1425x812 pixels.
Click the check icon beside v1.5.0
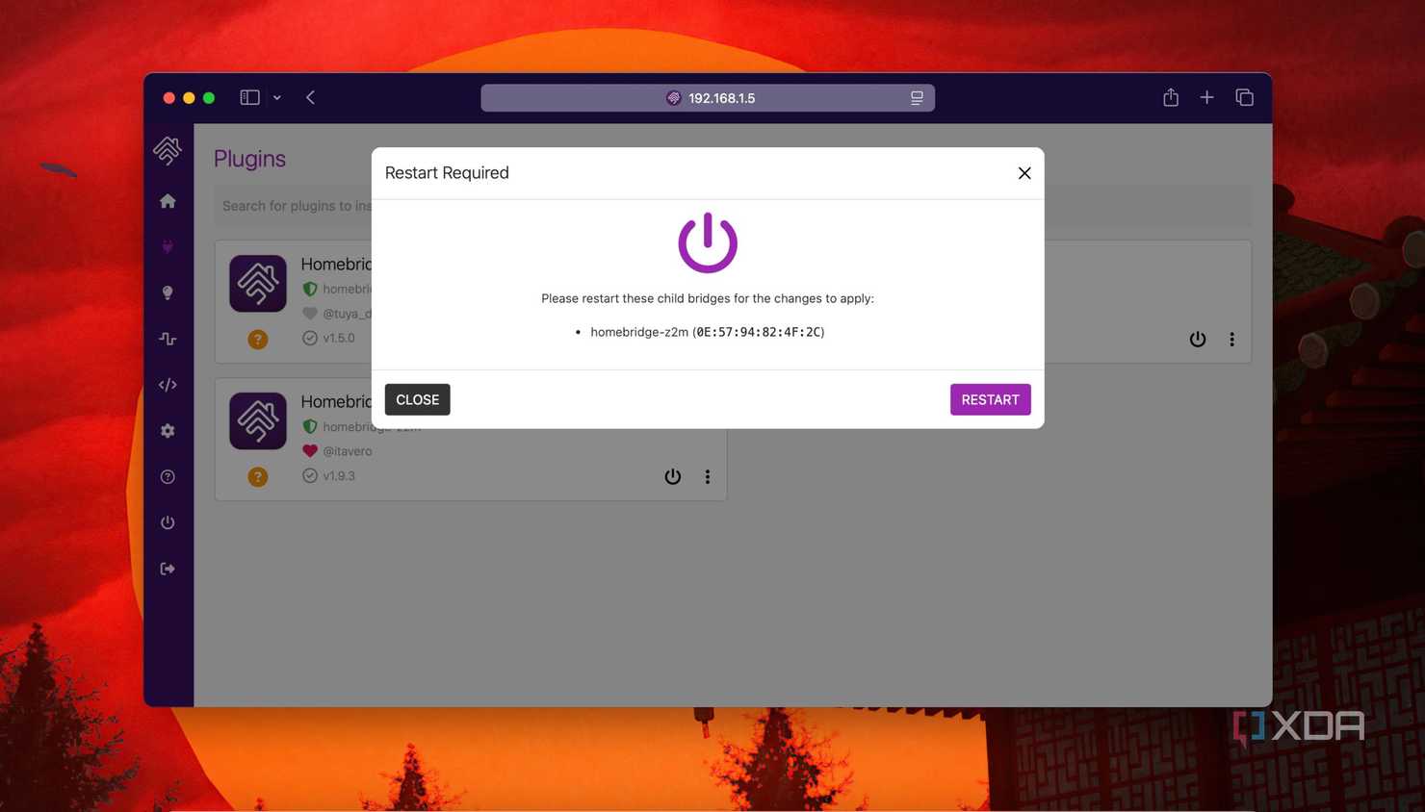pyautogui.click(x=310, y=338)
